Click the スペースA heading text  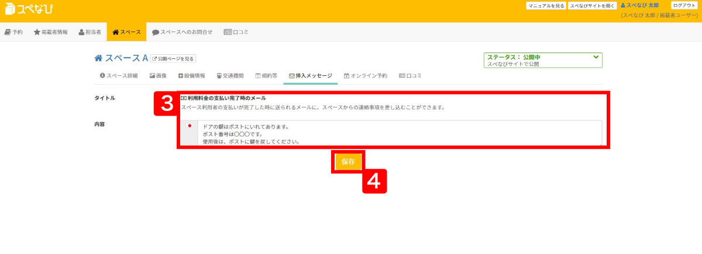pos(126,58)
